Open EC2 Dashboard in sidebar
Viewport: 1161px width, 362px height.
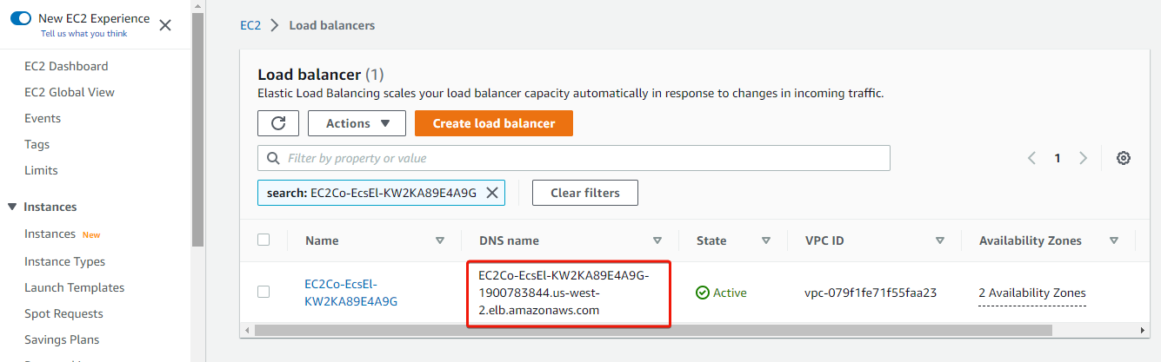[66, 66]
